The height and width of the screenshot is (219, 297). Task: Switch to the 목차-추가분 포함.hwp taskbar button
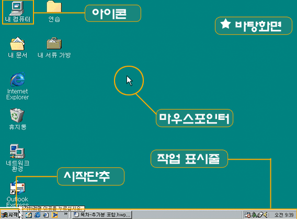[102, 215]
